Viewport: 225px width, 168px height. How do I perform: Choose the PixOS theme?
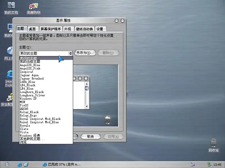click(46, 105)
